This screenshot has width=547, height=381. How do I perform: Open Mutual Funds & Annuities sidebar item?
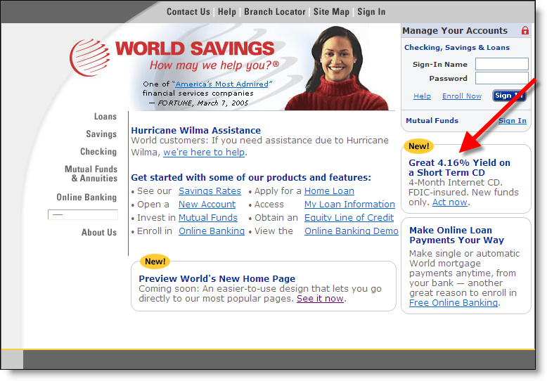(x=91, y=174)
